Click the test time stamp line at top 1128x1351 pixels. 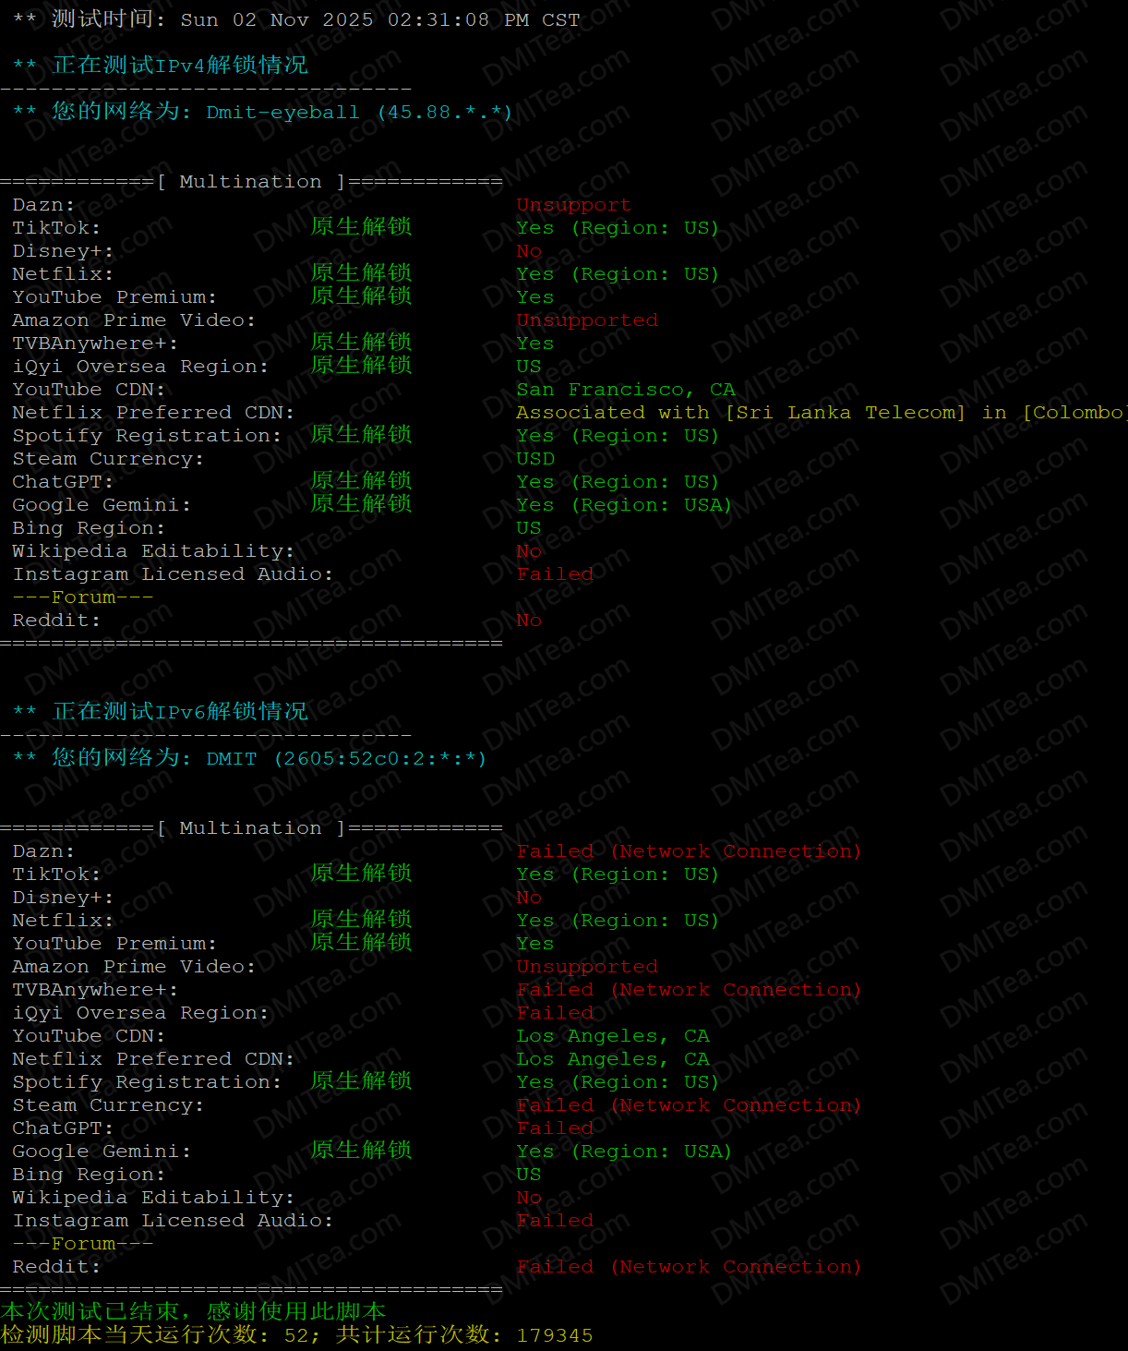(295, 19)
